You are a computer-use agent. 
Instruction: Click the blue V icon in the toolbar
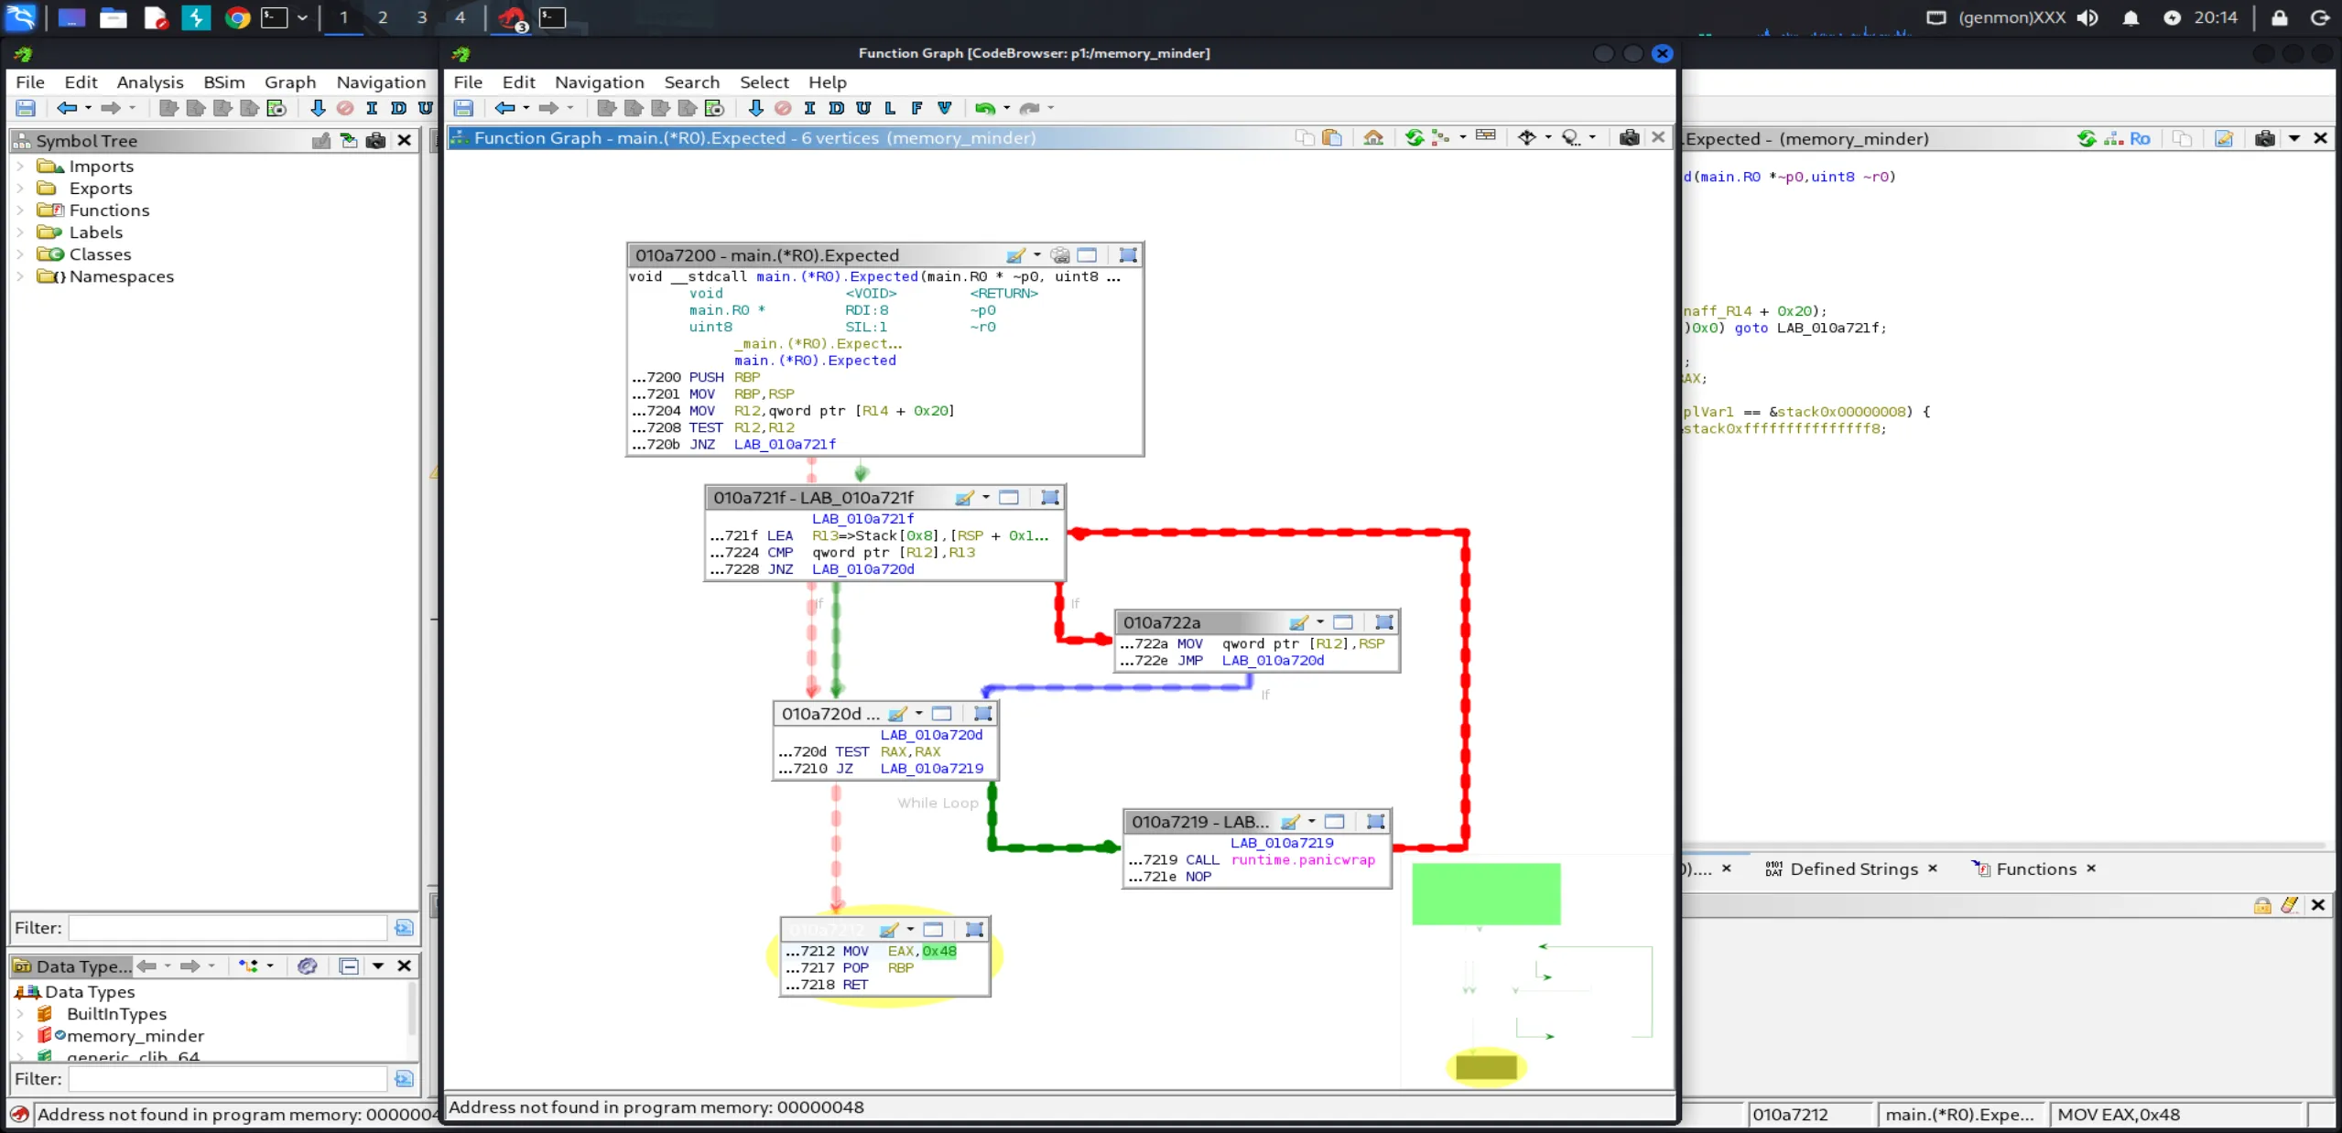[944, 108]
